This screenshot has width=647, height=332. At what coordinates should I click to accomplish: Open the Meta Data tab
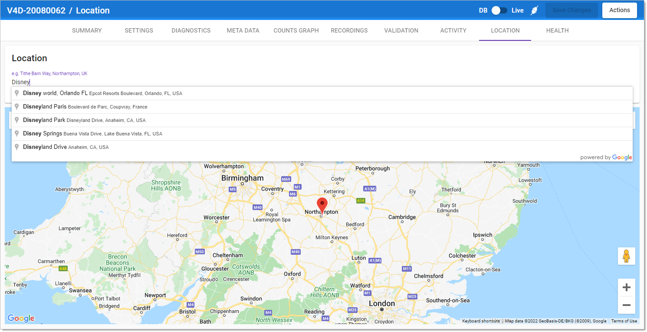tap(243, 30)
